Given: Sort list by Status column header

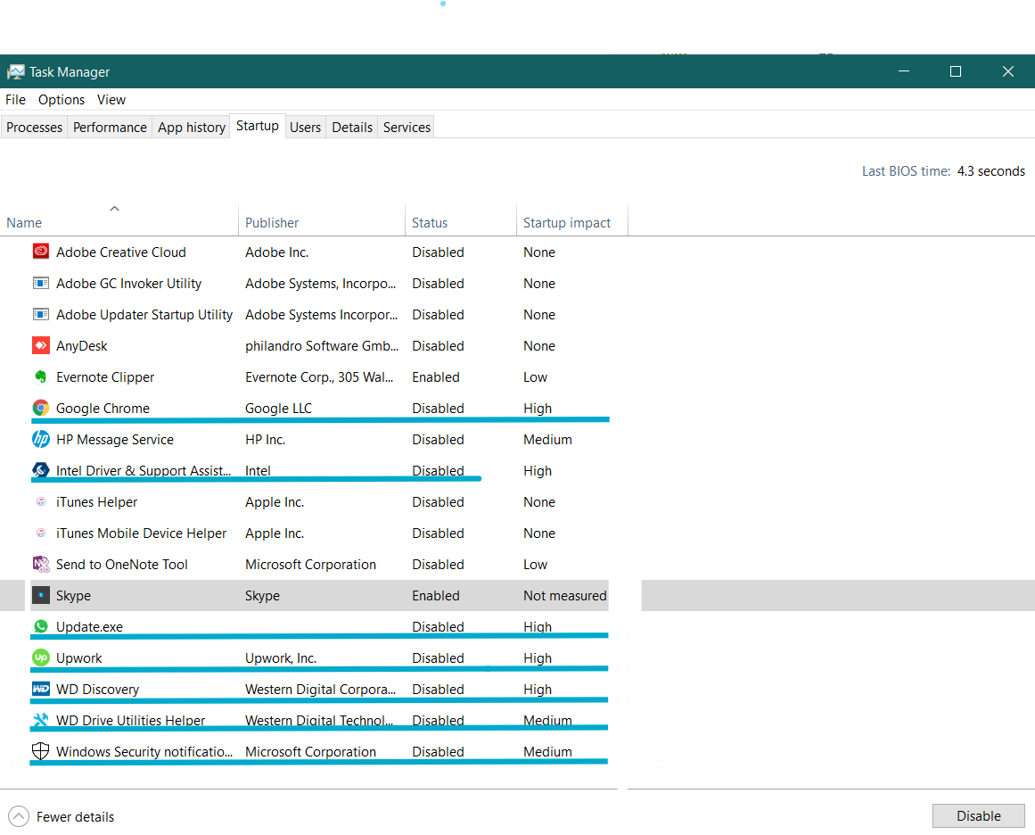Looking at the screenshot, I should click(430, 223).
